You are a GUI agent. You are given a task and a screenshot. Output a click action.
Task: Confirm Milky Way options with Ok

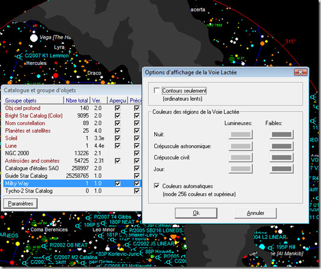pos(196,213)
